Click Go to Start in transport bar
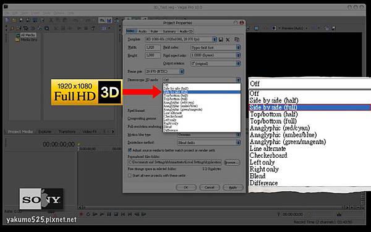This screenshot has height=232, width=371. pyautogui.click(x=123, y=214)
